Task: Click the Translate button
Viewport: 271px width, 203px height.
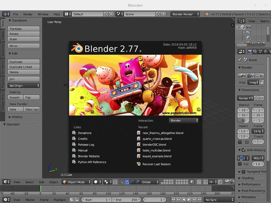Action: click(x=24, y=29)
